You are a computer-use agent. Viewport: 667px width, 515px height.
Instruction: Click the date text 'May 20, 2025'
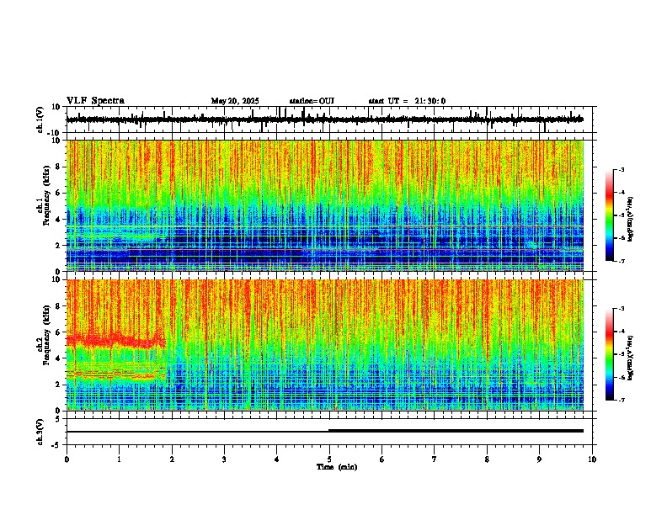(235, 101)
